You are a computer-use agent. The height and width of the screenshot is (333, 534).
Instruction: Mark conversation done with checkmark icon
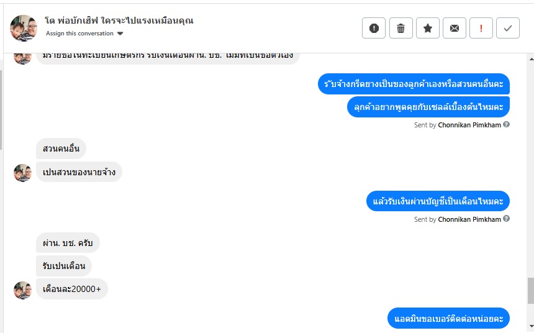tap(508, 28)
